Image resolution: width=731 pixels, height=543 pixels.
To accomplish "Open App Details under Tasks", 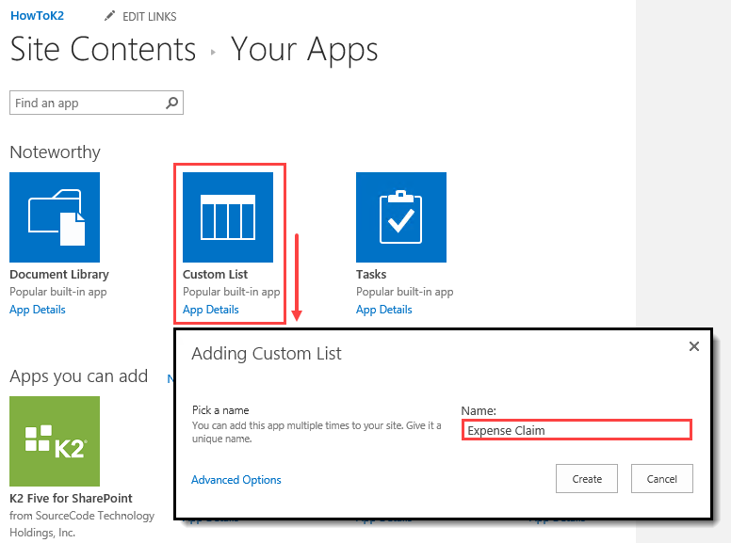I will (x=384, y=310).
